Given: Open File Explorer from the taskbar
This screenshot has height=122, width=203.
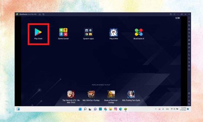Looking at the screenshot, I should pyautogui.click(x=110, y=109).
